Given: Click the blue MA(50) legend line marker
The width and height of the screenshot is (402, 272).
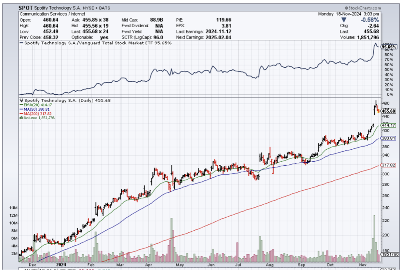Looking at the screenshot, I should tap(21, 109).
